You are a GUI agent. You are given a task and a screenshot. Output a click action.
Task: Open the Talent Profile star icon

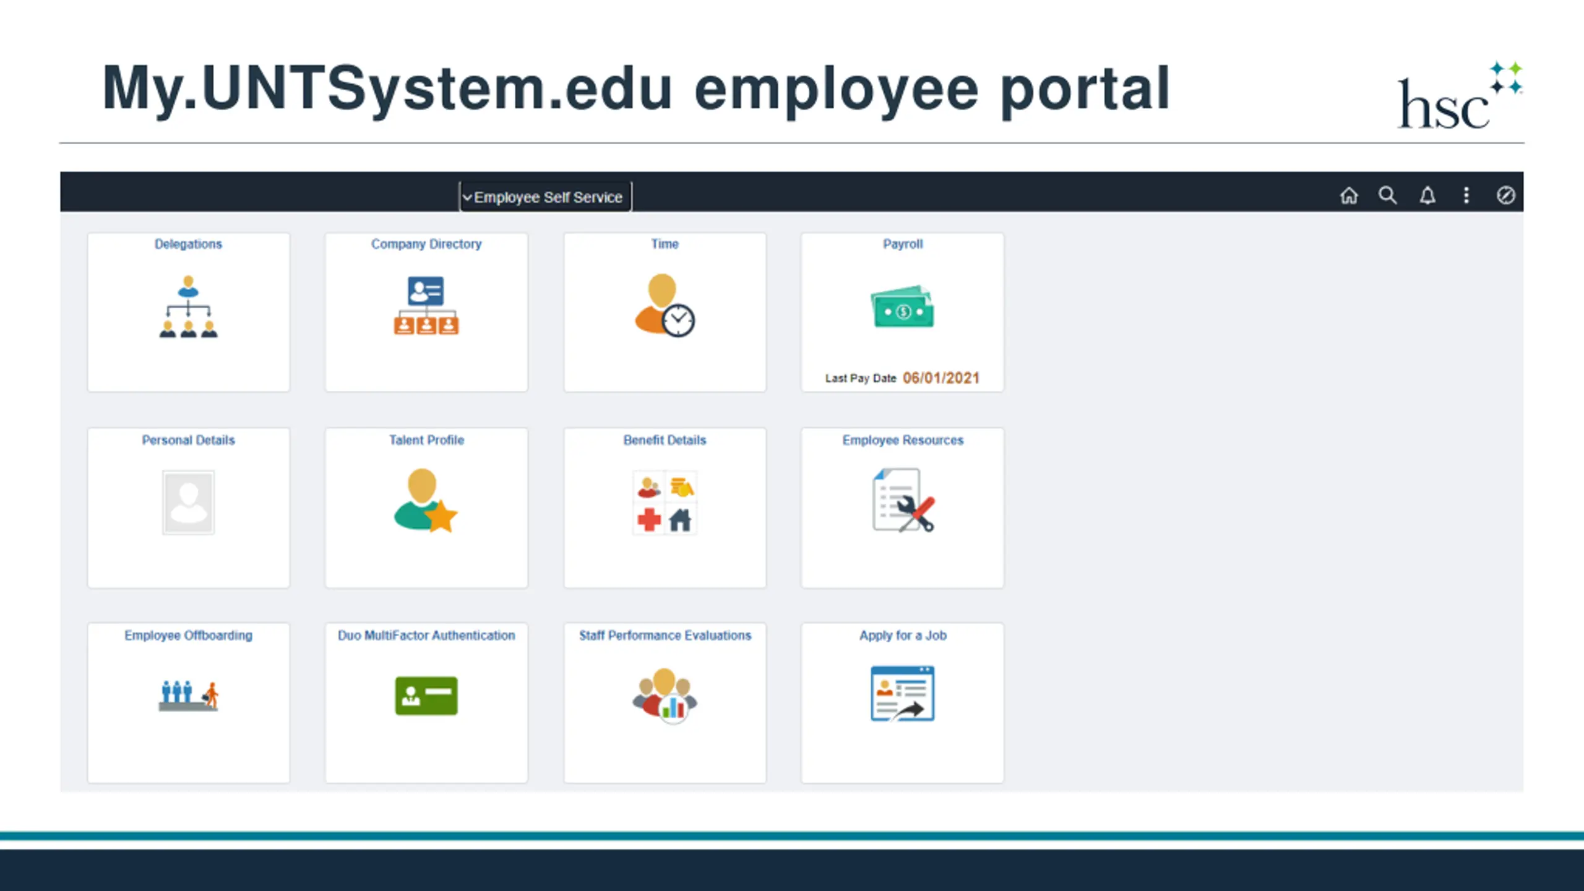coord(426,500)
